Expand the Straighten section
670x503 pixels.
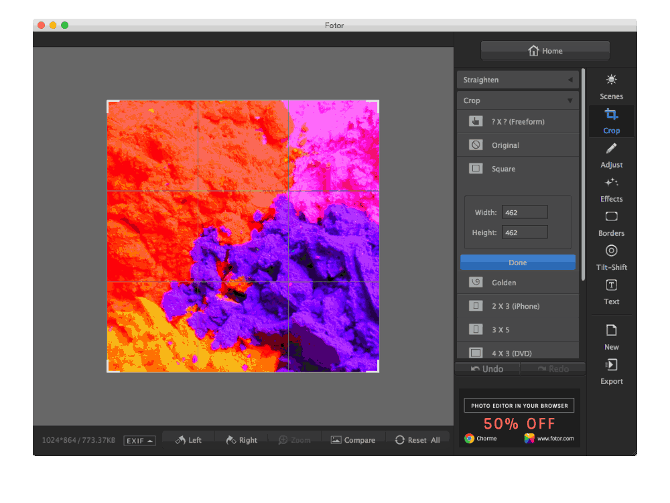pyautogui.click(x=517, y=80)
